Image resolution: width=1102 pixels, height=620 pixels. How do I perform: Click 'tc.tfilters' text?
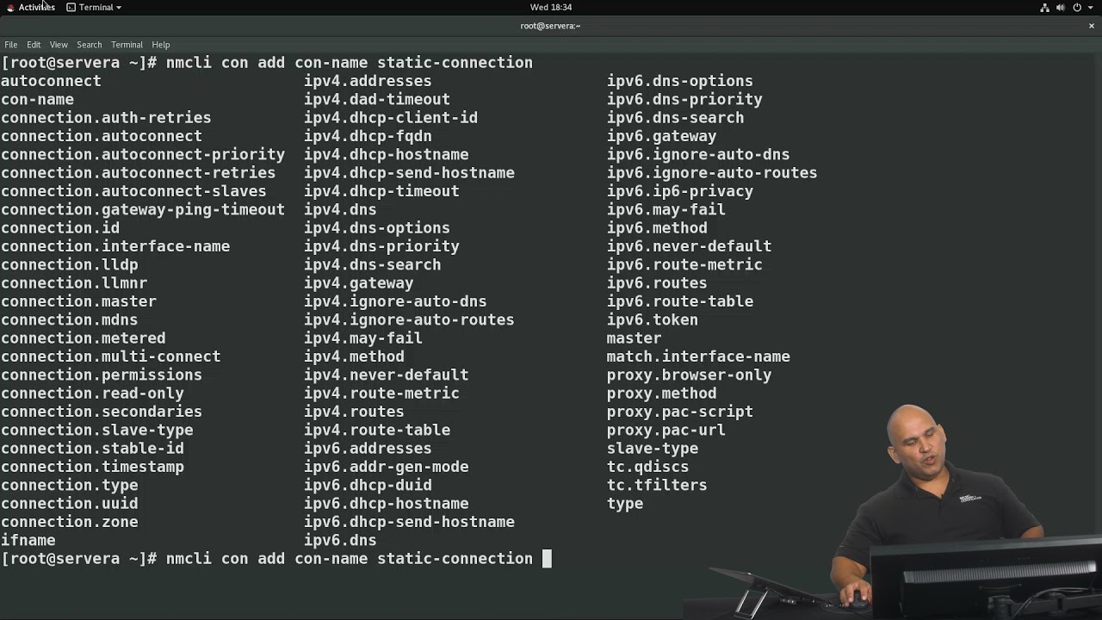point(657,485)
